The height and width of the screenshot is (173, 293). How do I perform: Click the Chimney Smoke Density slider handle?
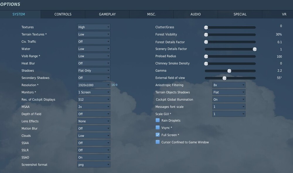(x=206, y=64)
